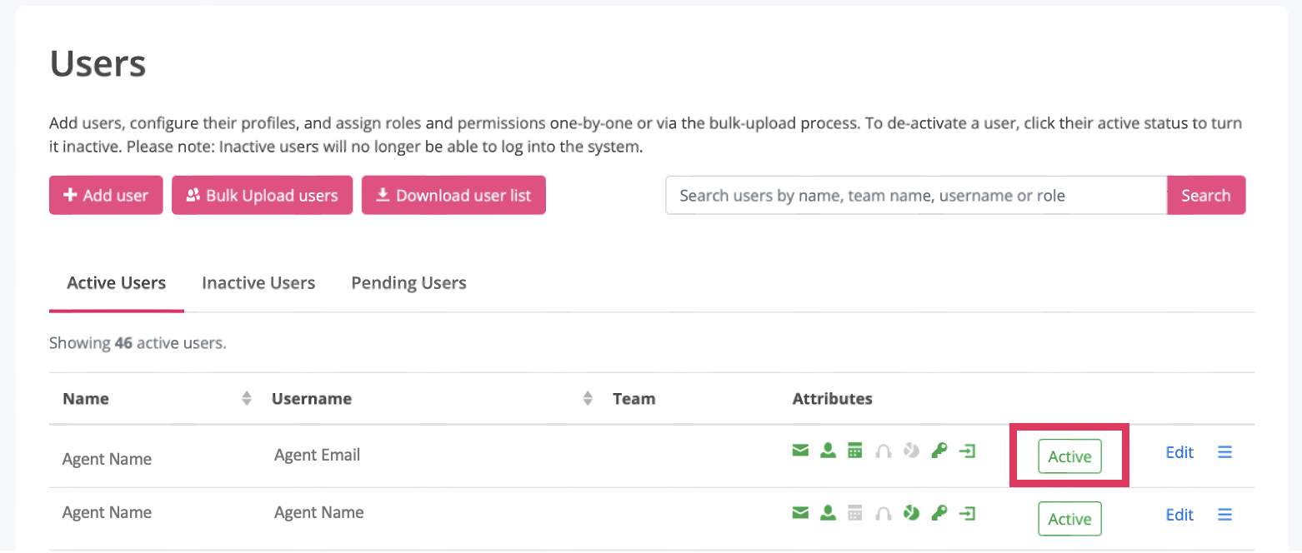Sort users by Username column arrows
The height and width of the screenshot is (553, 1302).
pyautogui.click(x=588, y=399)
